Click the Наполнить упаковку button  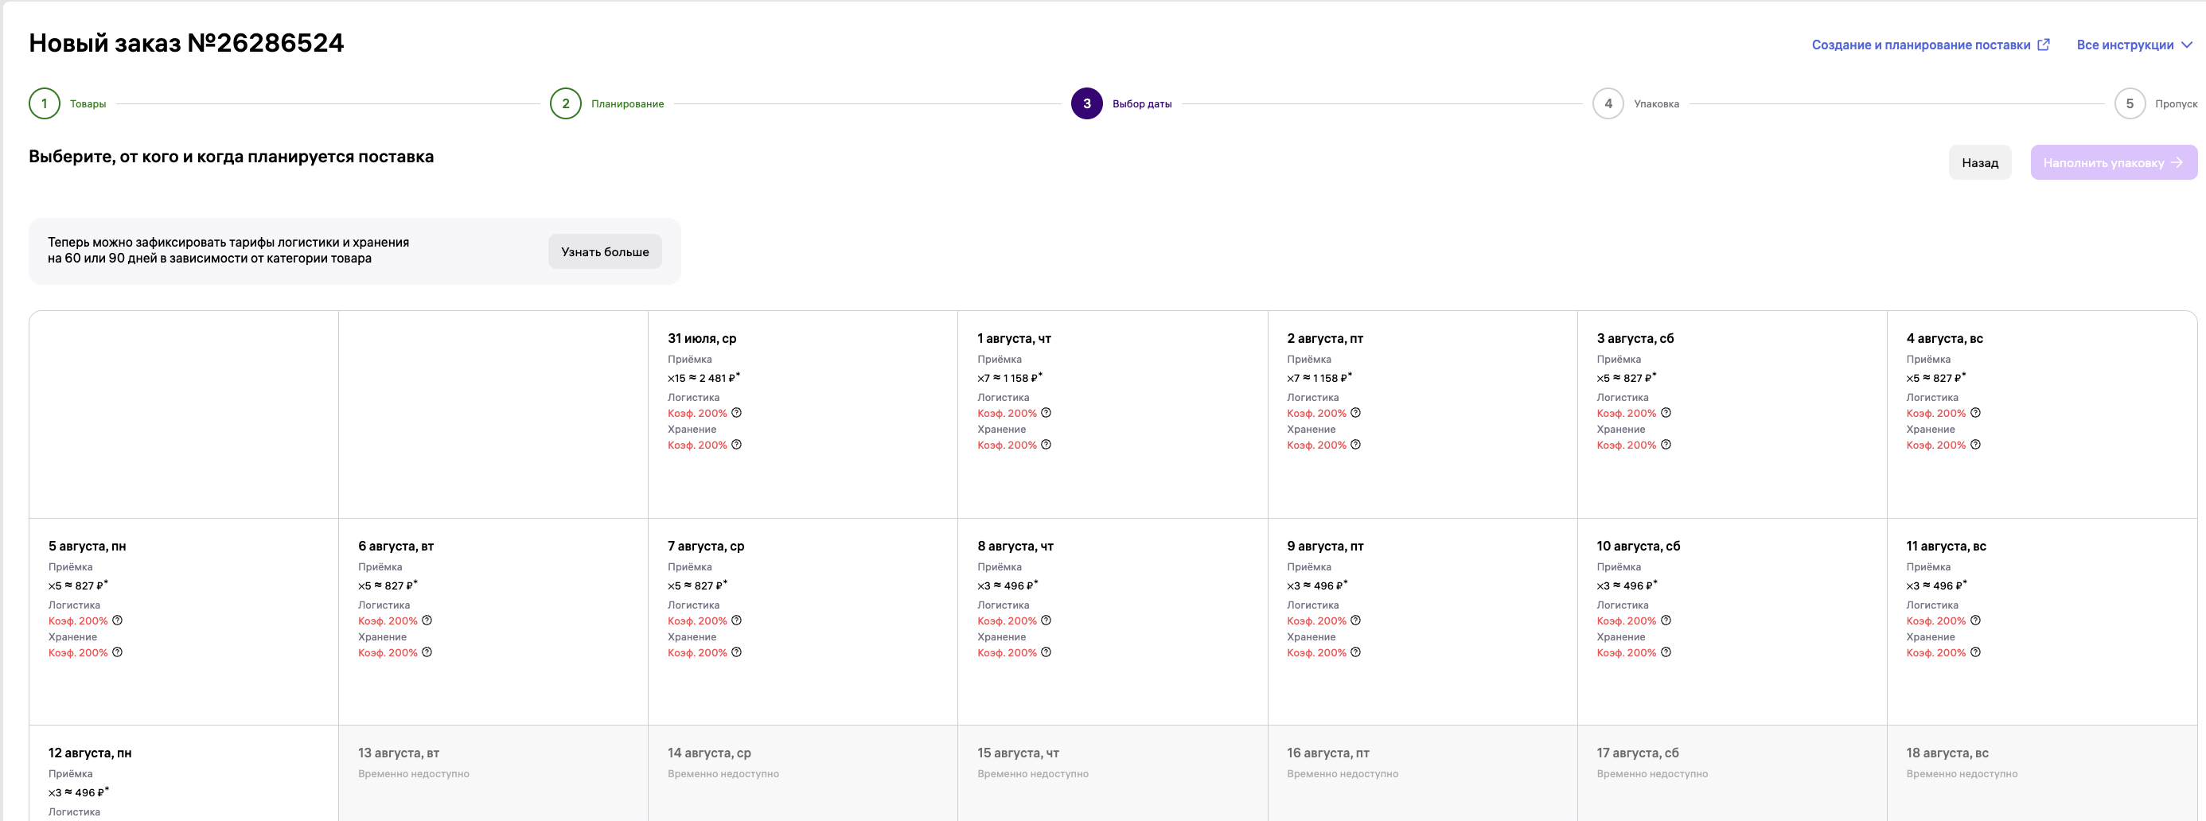tap(2114, 162)
